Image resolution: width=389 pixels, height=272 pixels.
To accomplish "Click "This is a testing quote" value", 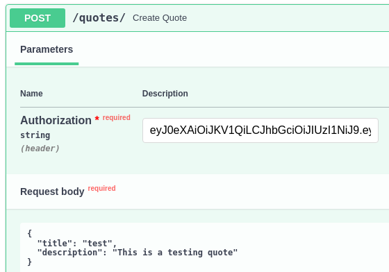I will pyautogui.click(x=175, y=253).
